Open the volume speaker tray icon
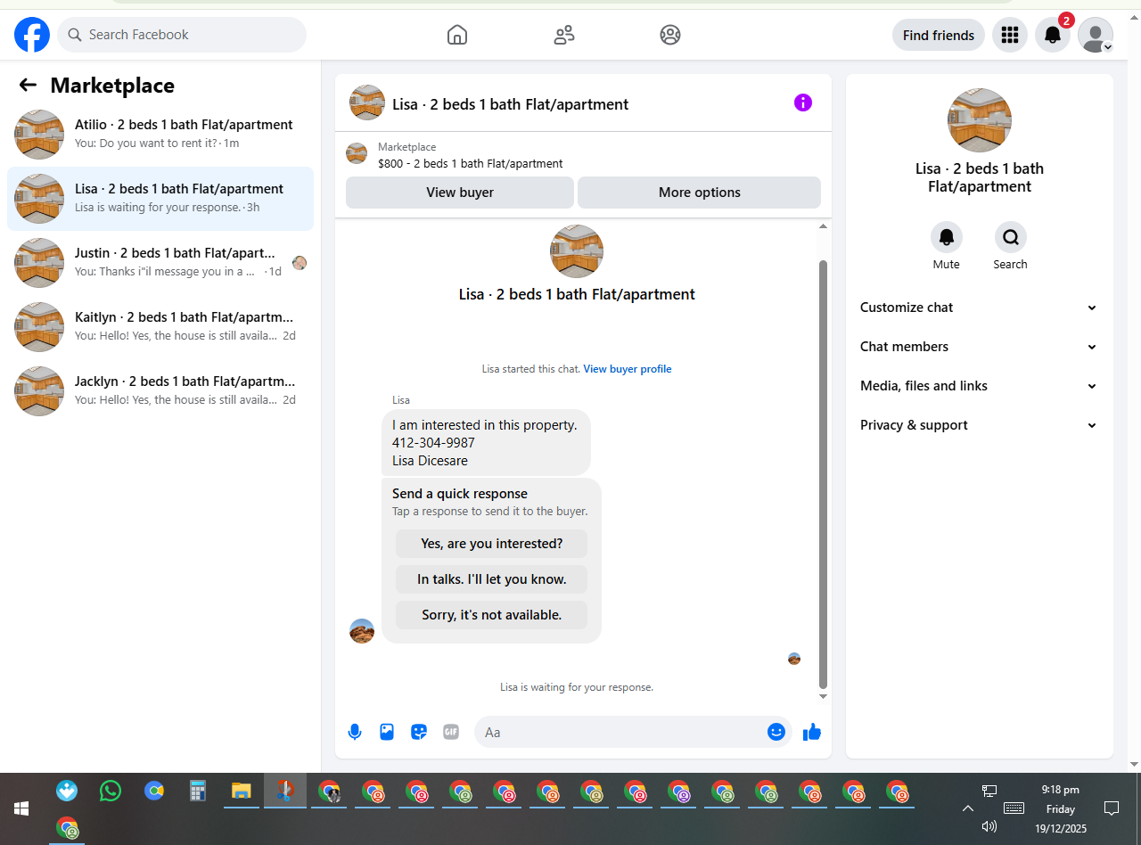 [989, 826]
